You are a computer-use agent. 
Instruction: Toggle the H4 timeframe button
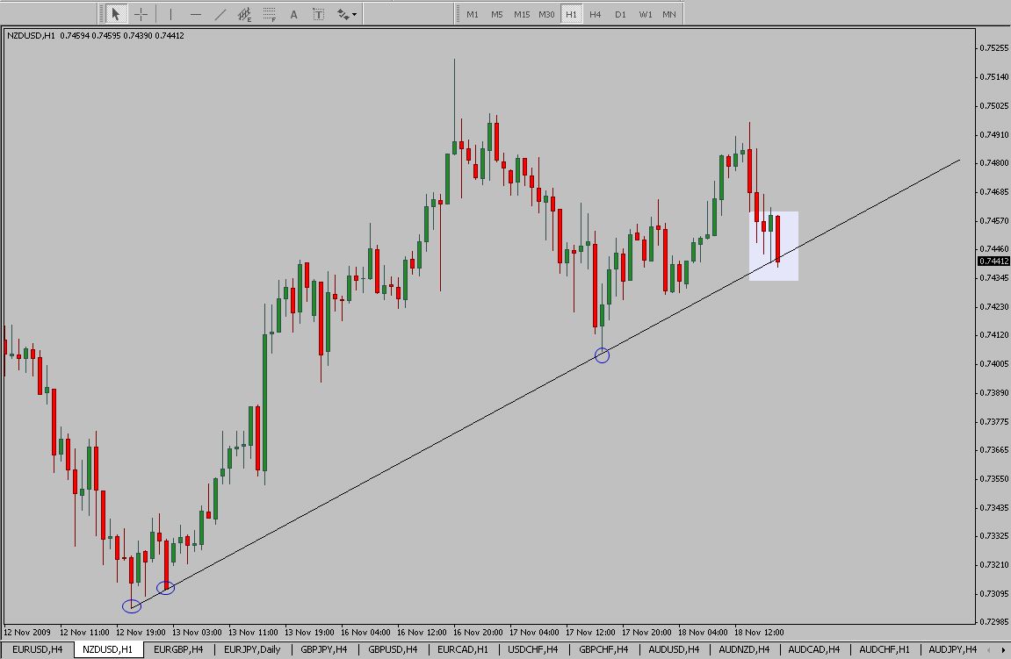[x=596, y=14]
